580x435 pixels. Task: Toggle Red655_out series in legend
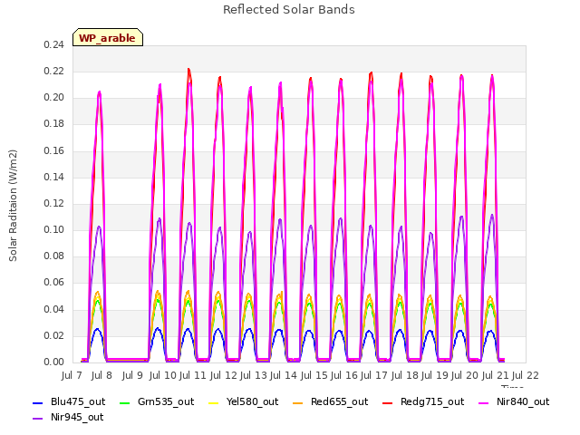tap(331, 401)
